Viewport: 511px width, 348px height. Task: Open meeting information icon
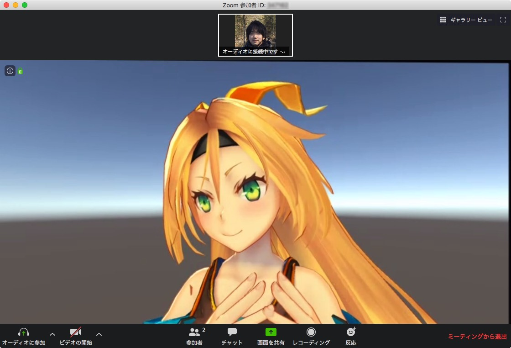(10, 71)
